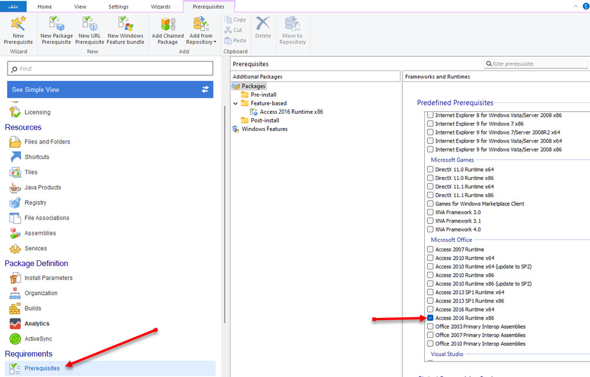The image size is (590, 377).
Task: Select the Prerequisites ribbon tab
Action: pos(208,6)
